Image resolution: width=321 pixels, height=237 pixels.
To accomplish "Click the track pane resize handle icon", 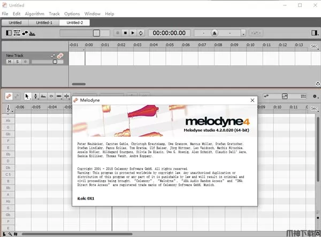I will [318, 84].
